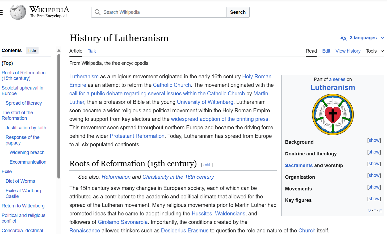Screen dimensions: 387x234
Task: Open the hamburger main menu icon
Action: coord(1,12)
